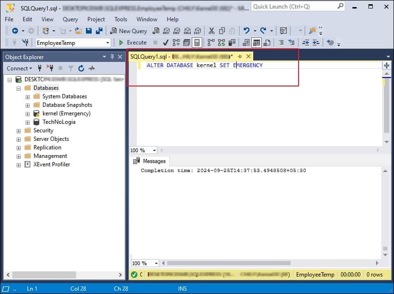Close the SQLQuery1.sql tab

248,56
